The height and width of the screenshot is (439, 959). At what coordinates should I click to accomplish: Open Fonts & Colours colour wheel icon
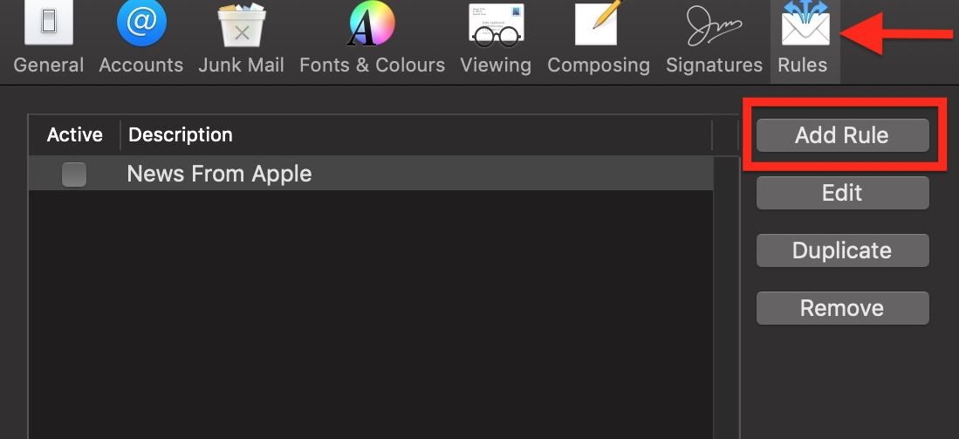coord(372,24)
